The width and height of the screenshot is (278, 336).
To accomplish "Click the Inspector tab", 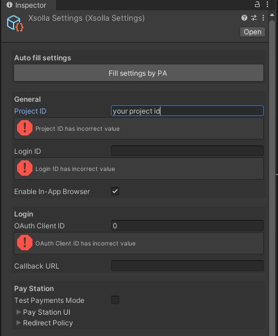I will pyautogui.click(x=28, y=5).
